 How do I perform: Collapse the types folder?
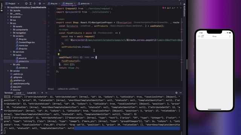[11, 55]
